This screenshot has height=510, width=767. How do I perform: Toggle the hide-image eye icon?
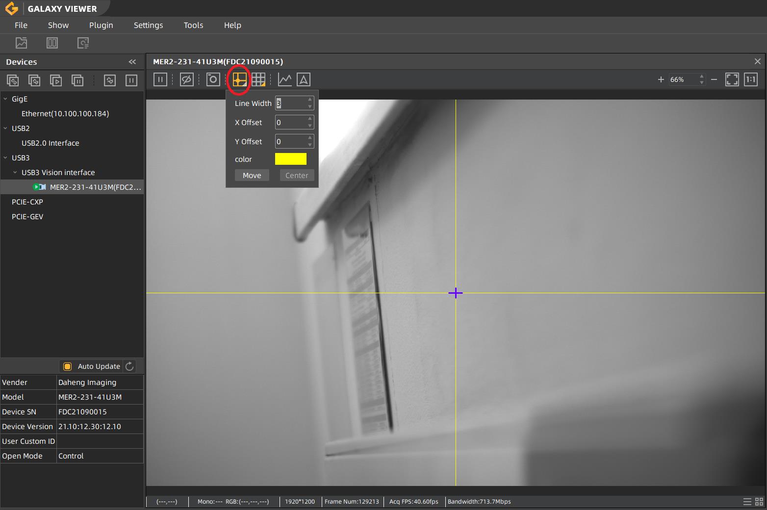point(186,79)
